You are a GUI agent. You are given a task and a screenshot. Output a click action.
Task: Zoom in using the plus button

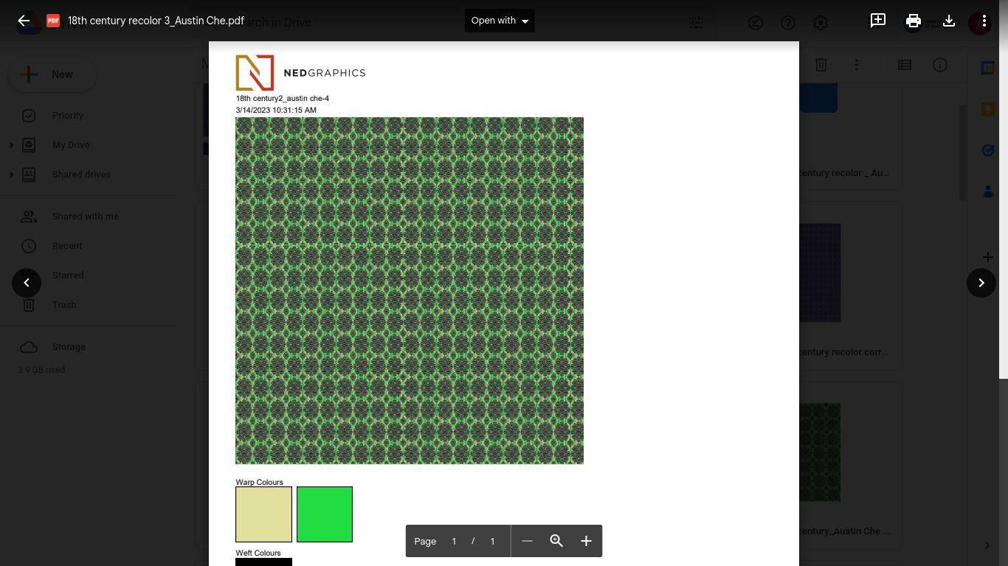tap(586, 541)
